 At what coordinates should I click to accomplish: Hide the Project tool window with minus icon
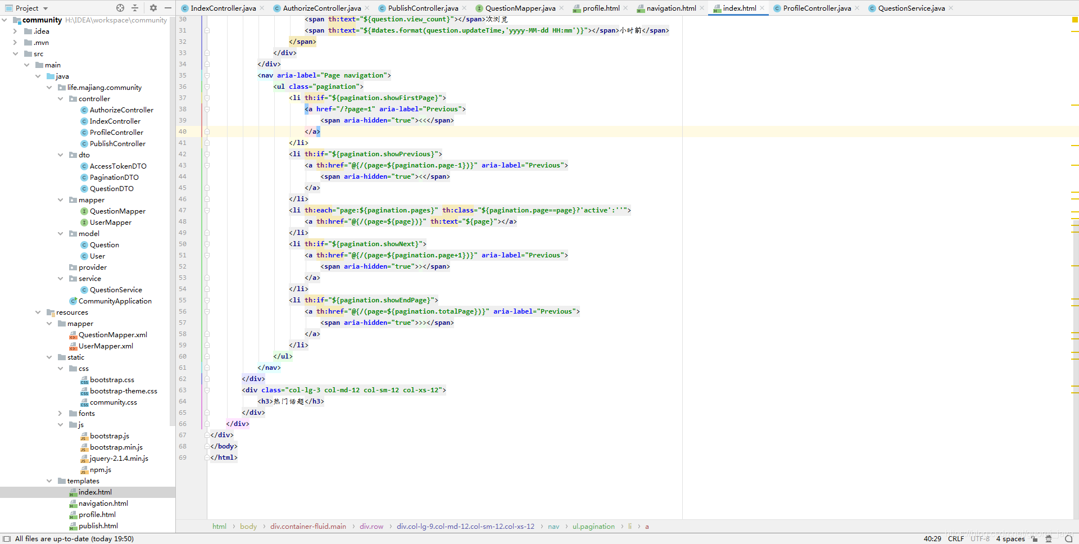coord(168,8)
